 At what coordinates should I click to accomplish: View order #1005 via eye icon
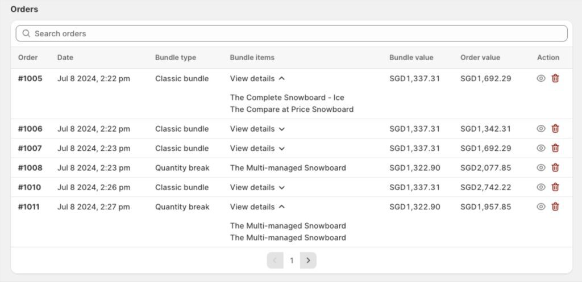(541, 78)
